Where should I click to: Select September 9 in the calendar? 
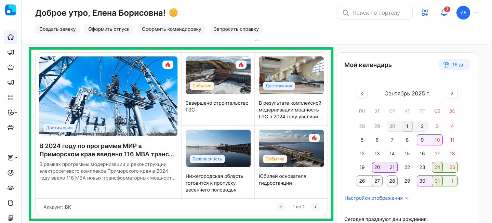(422, 140)
